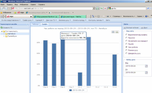This screenshot has height=93, width=152.
Task: Switch to the Таблиця tab
Action: [35, 24]
